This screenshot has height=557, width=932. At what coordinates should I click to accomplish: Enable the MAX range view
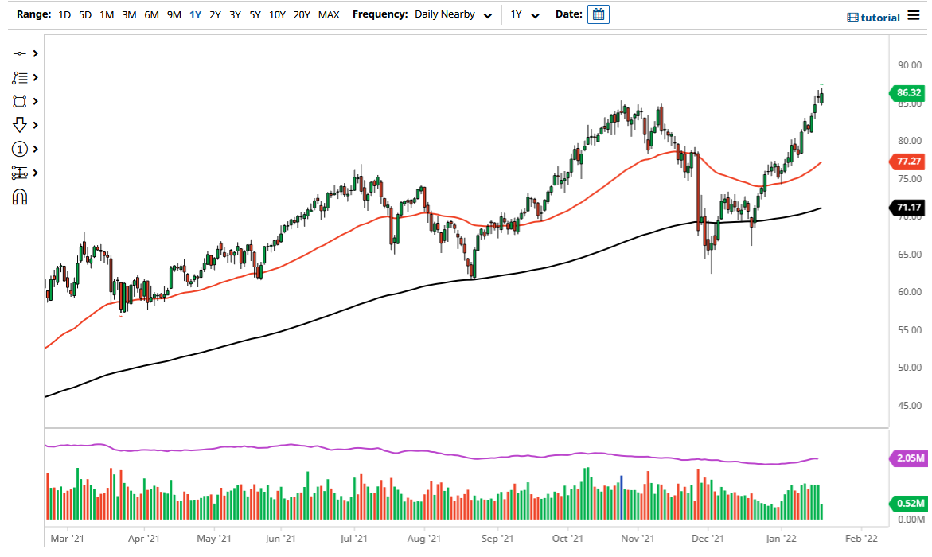tap(329, 14)
